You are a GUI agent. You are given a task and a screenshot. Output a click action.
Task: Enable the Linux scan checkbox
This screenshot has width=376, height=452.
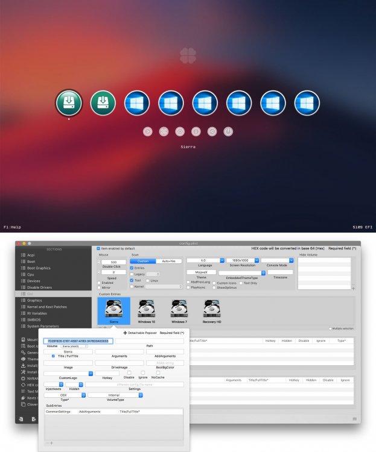[x=148, y=281]
